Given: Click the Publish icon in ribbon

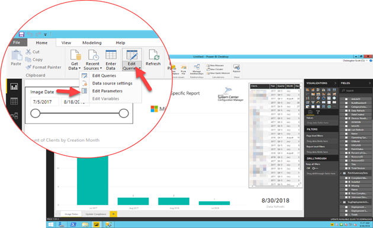Looking at the screenshot, I should click(x=236, y=69).
